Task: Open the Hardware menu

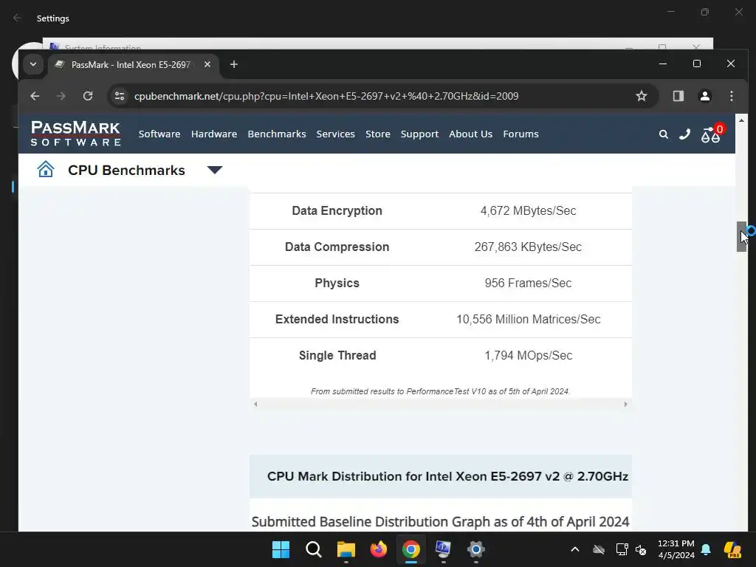Action: [214, 134]
